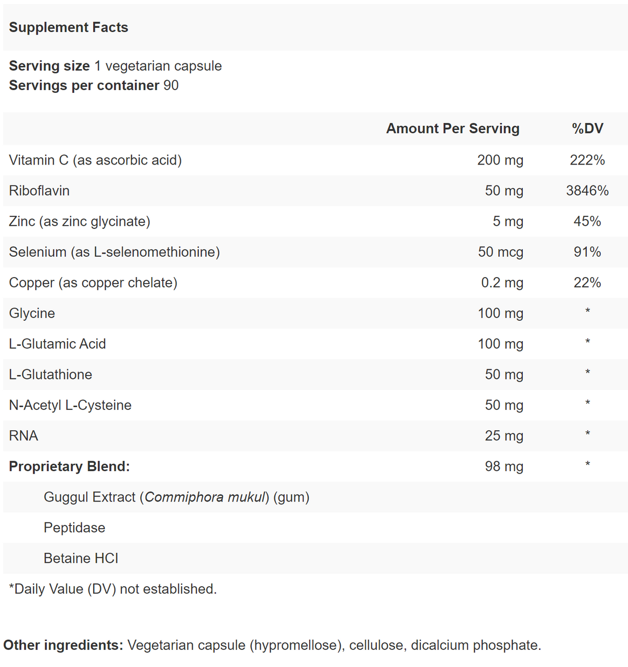The image size is (628, 667).
Task: Click the Riboflavin 3846% value
Action: pos(587,191)
